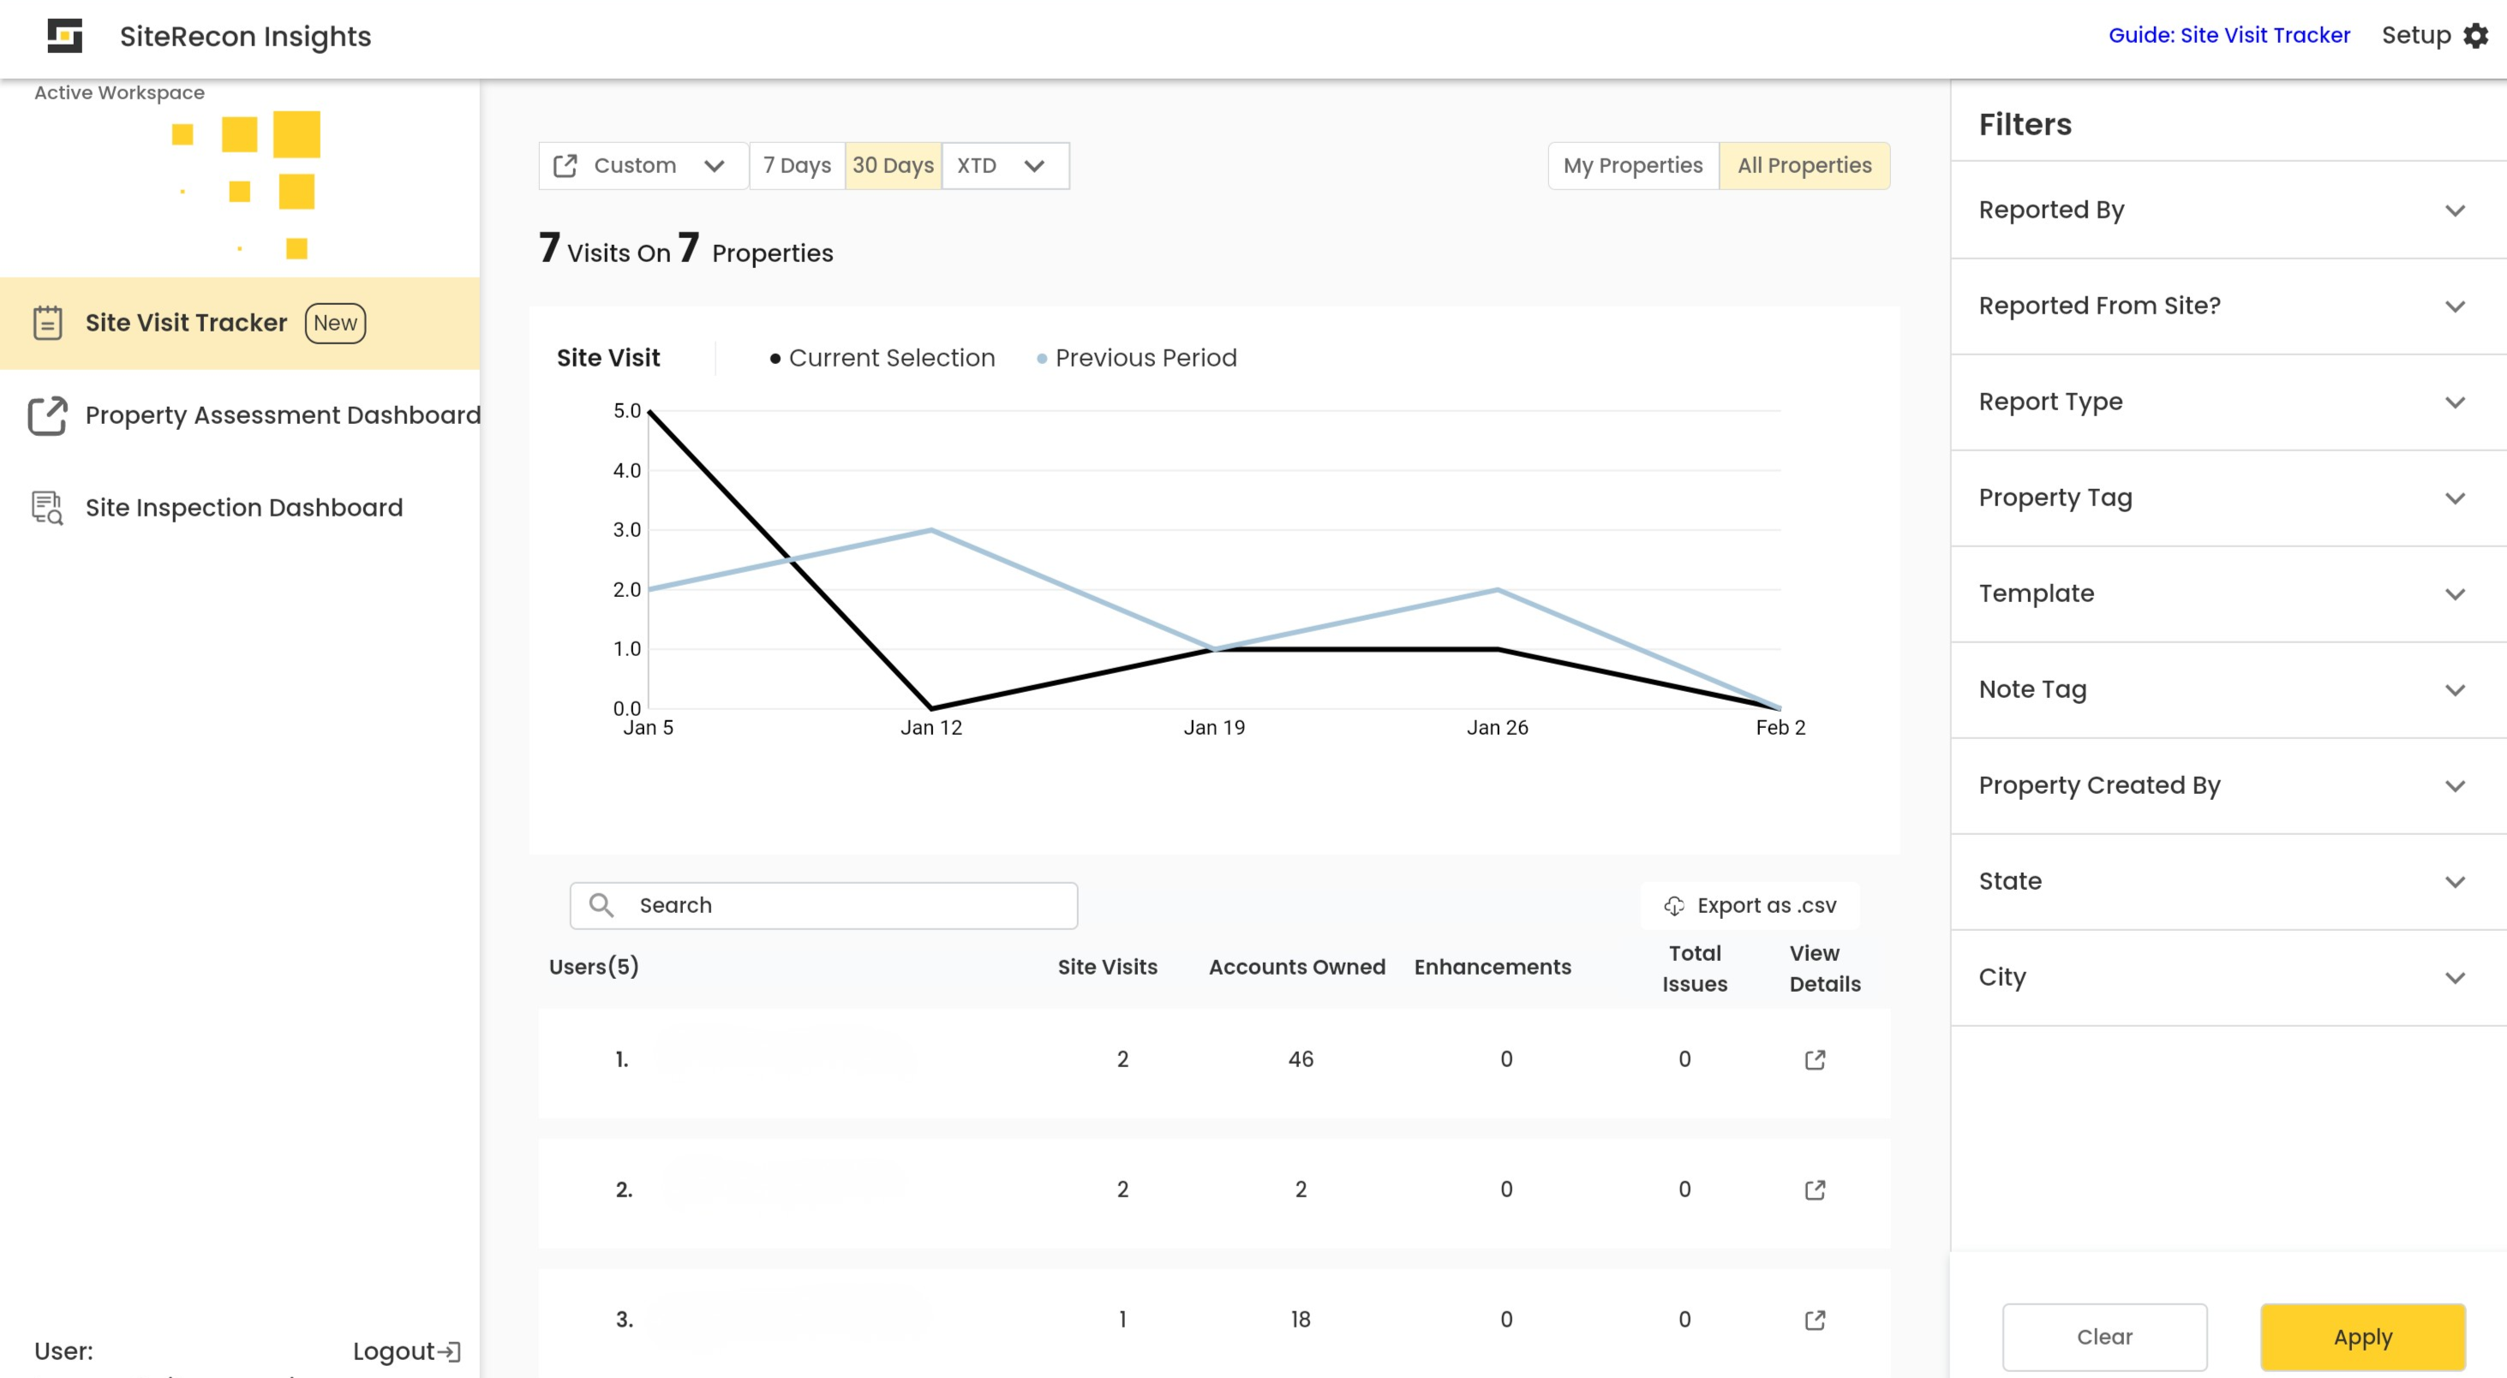Image resolution: width=2507 pixels, height=1378 pixels.
Task: Click the Setup gear icon
Action: [2475, 36]
